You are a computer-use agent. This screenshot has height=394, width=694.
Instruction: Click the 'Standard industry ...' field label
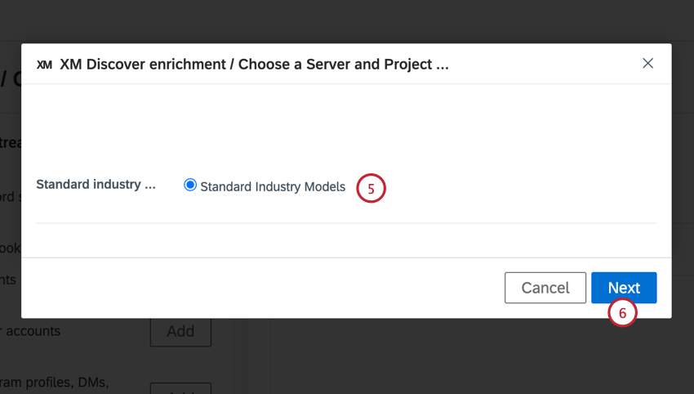point(96,185)
